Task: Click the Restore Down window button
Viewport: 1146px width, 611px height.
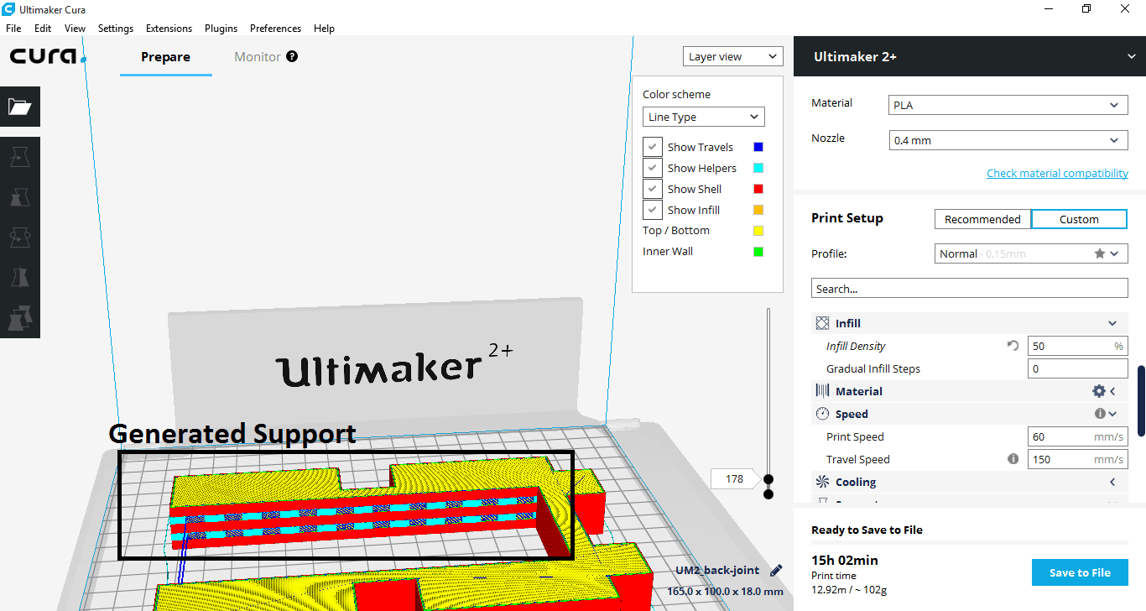Action: click(1086, 8)
